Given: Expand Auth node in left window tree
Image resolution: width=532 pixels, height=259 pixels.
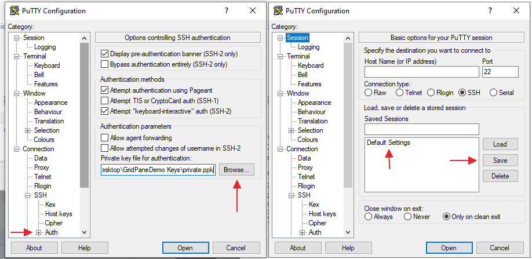Looking at the screenshot, I should 38,232.
